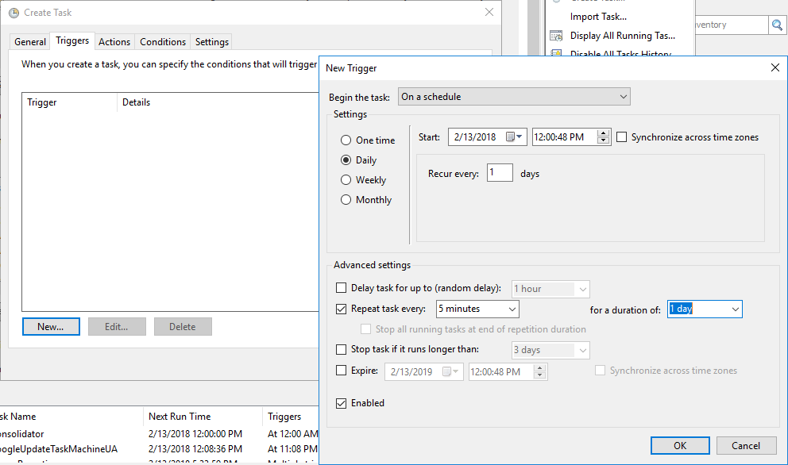Viewport: 788px width, 465px height.
Task: Switch to the Triggers tab
Action: tap(72, 40)
